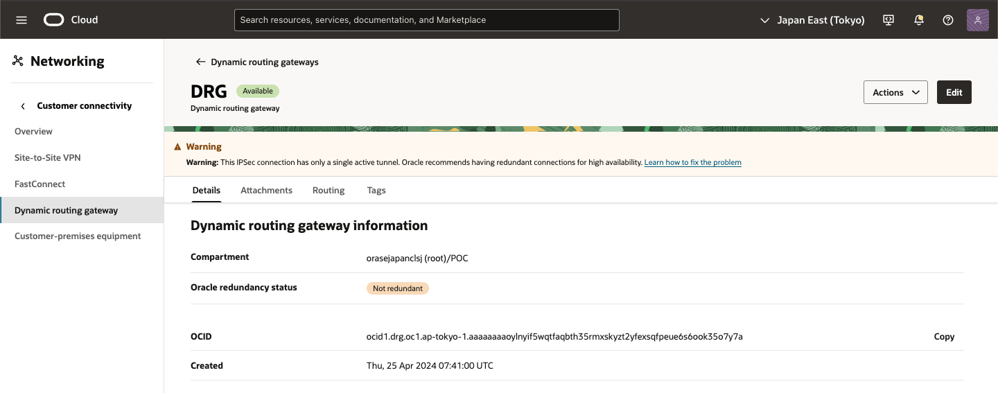The image size is (998, 393).
Task: Open Learn how to fix the problem link
Action: coord(693,162)
